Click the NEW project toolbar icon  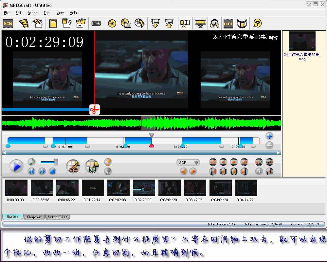point(8,23)
